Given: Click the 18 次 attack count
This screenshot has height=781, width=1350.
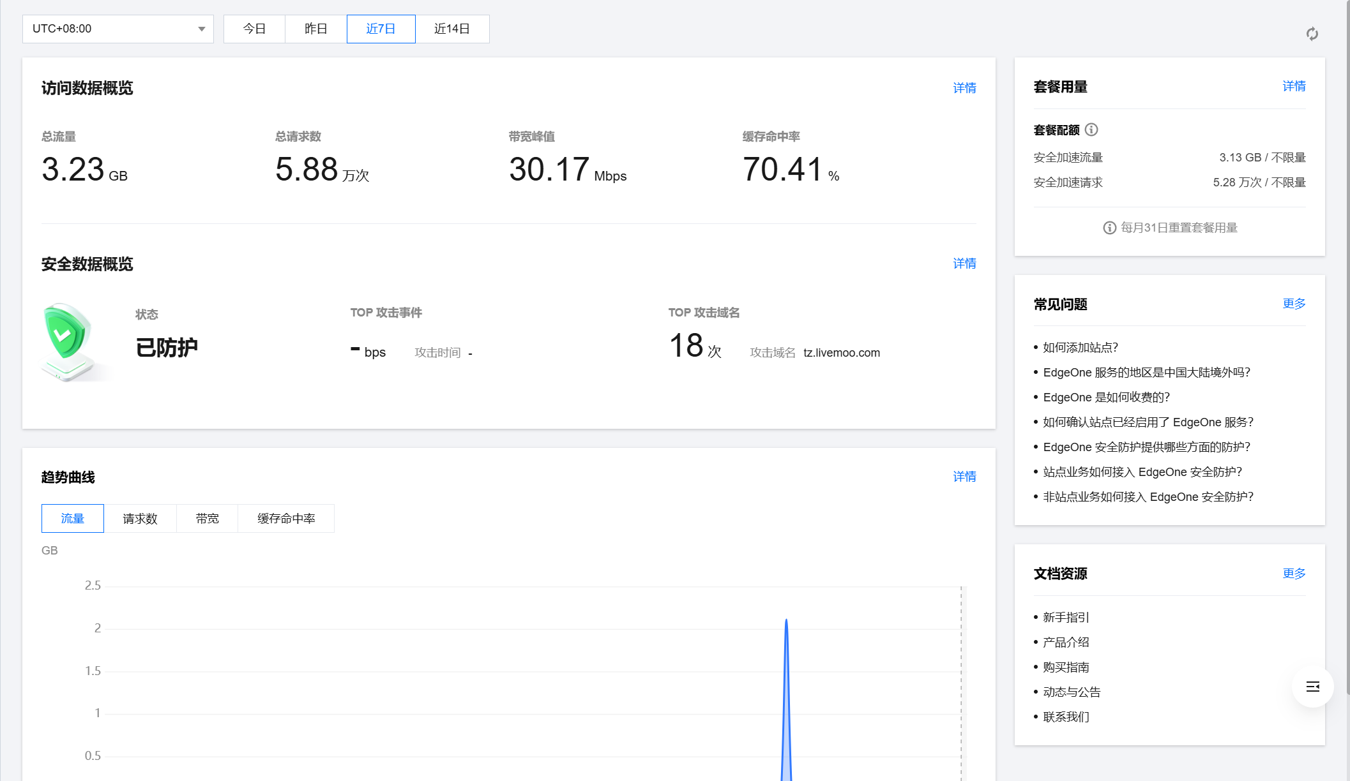Looking at the screenshot, I should tap(695, 346).
